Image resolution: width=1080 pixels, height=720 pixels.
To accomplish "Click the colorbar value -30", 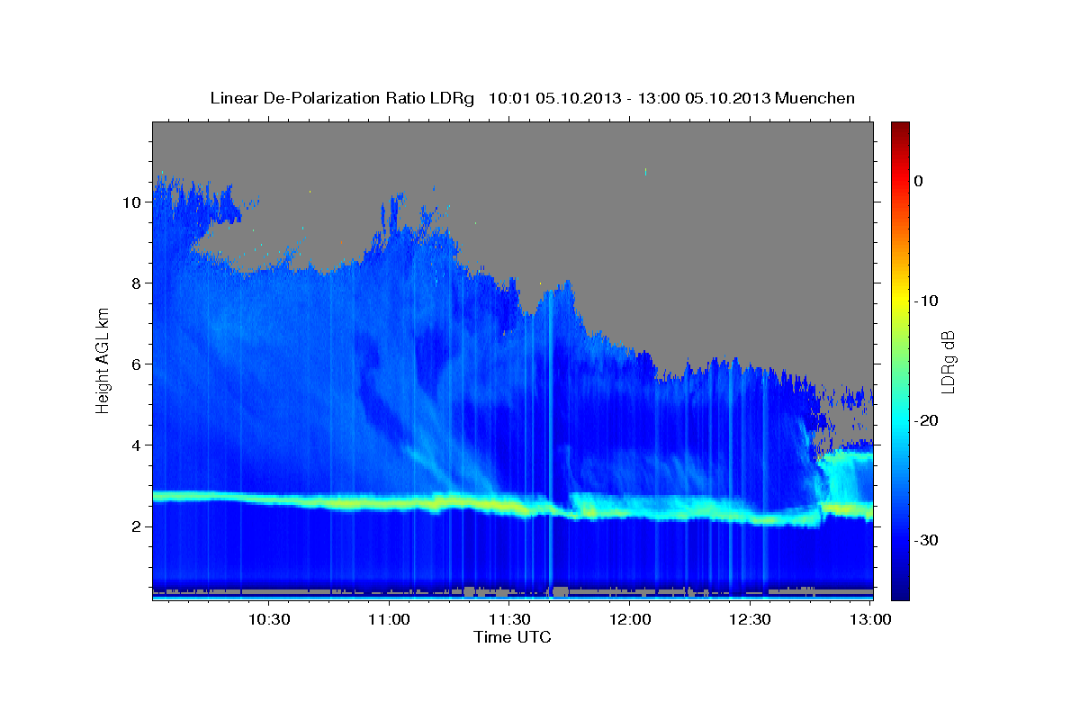I will point(926,540).
